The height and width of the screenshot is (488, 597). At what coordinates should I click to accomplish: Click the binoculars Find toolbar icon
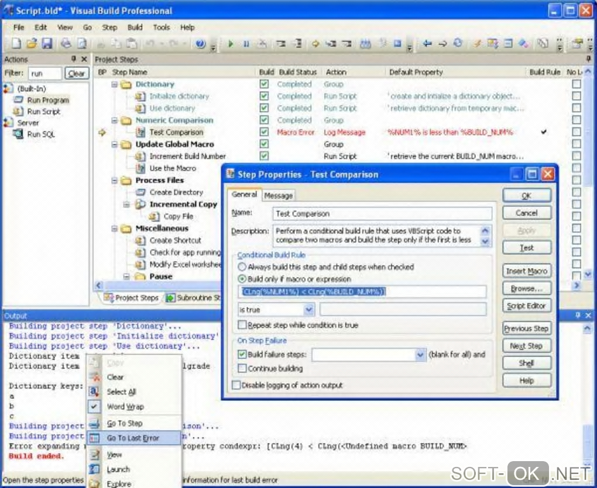point(365,44)
